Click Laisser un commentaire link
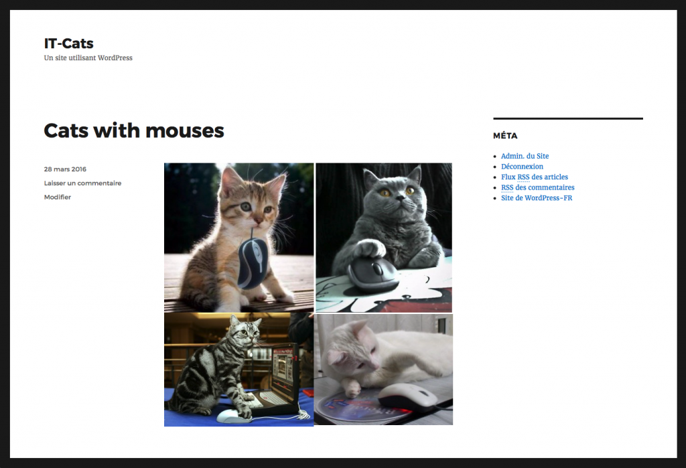This screenshot has height=468, width=686. click(82, 183)
